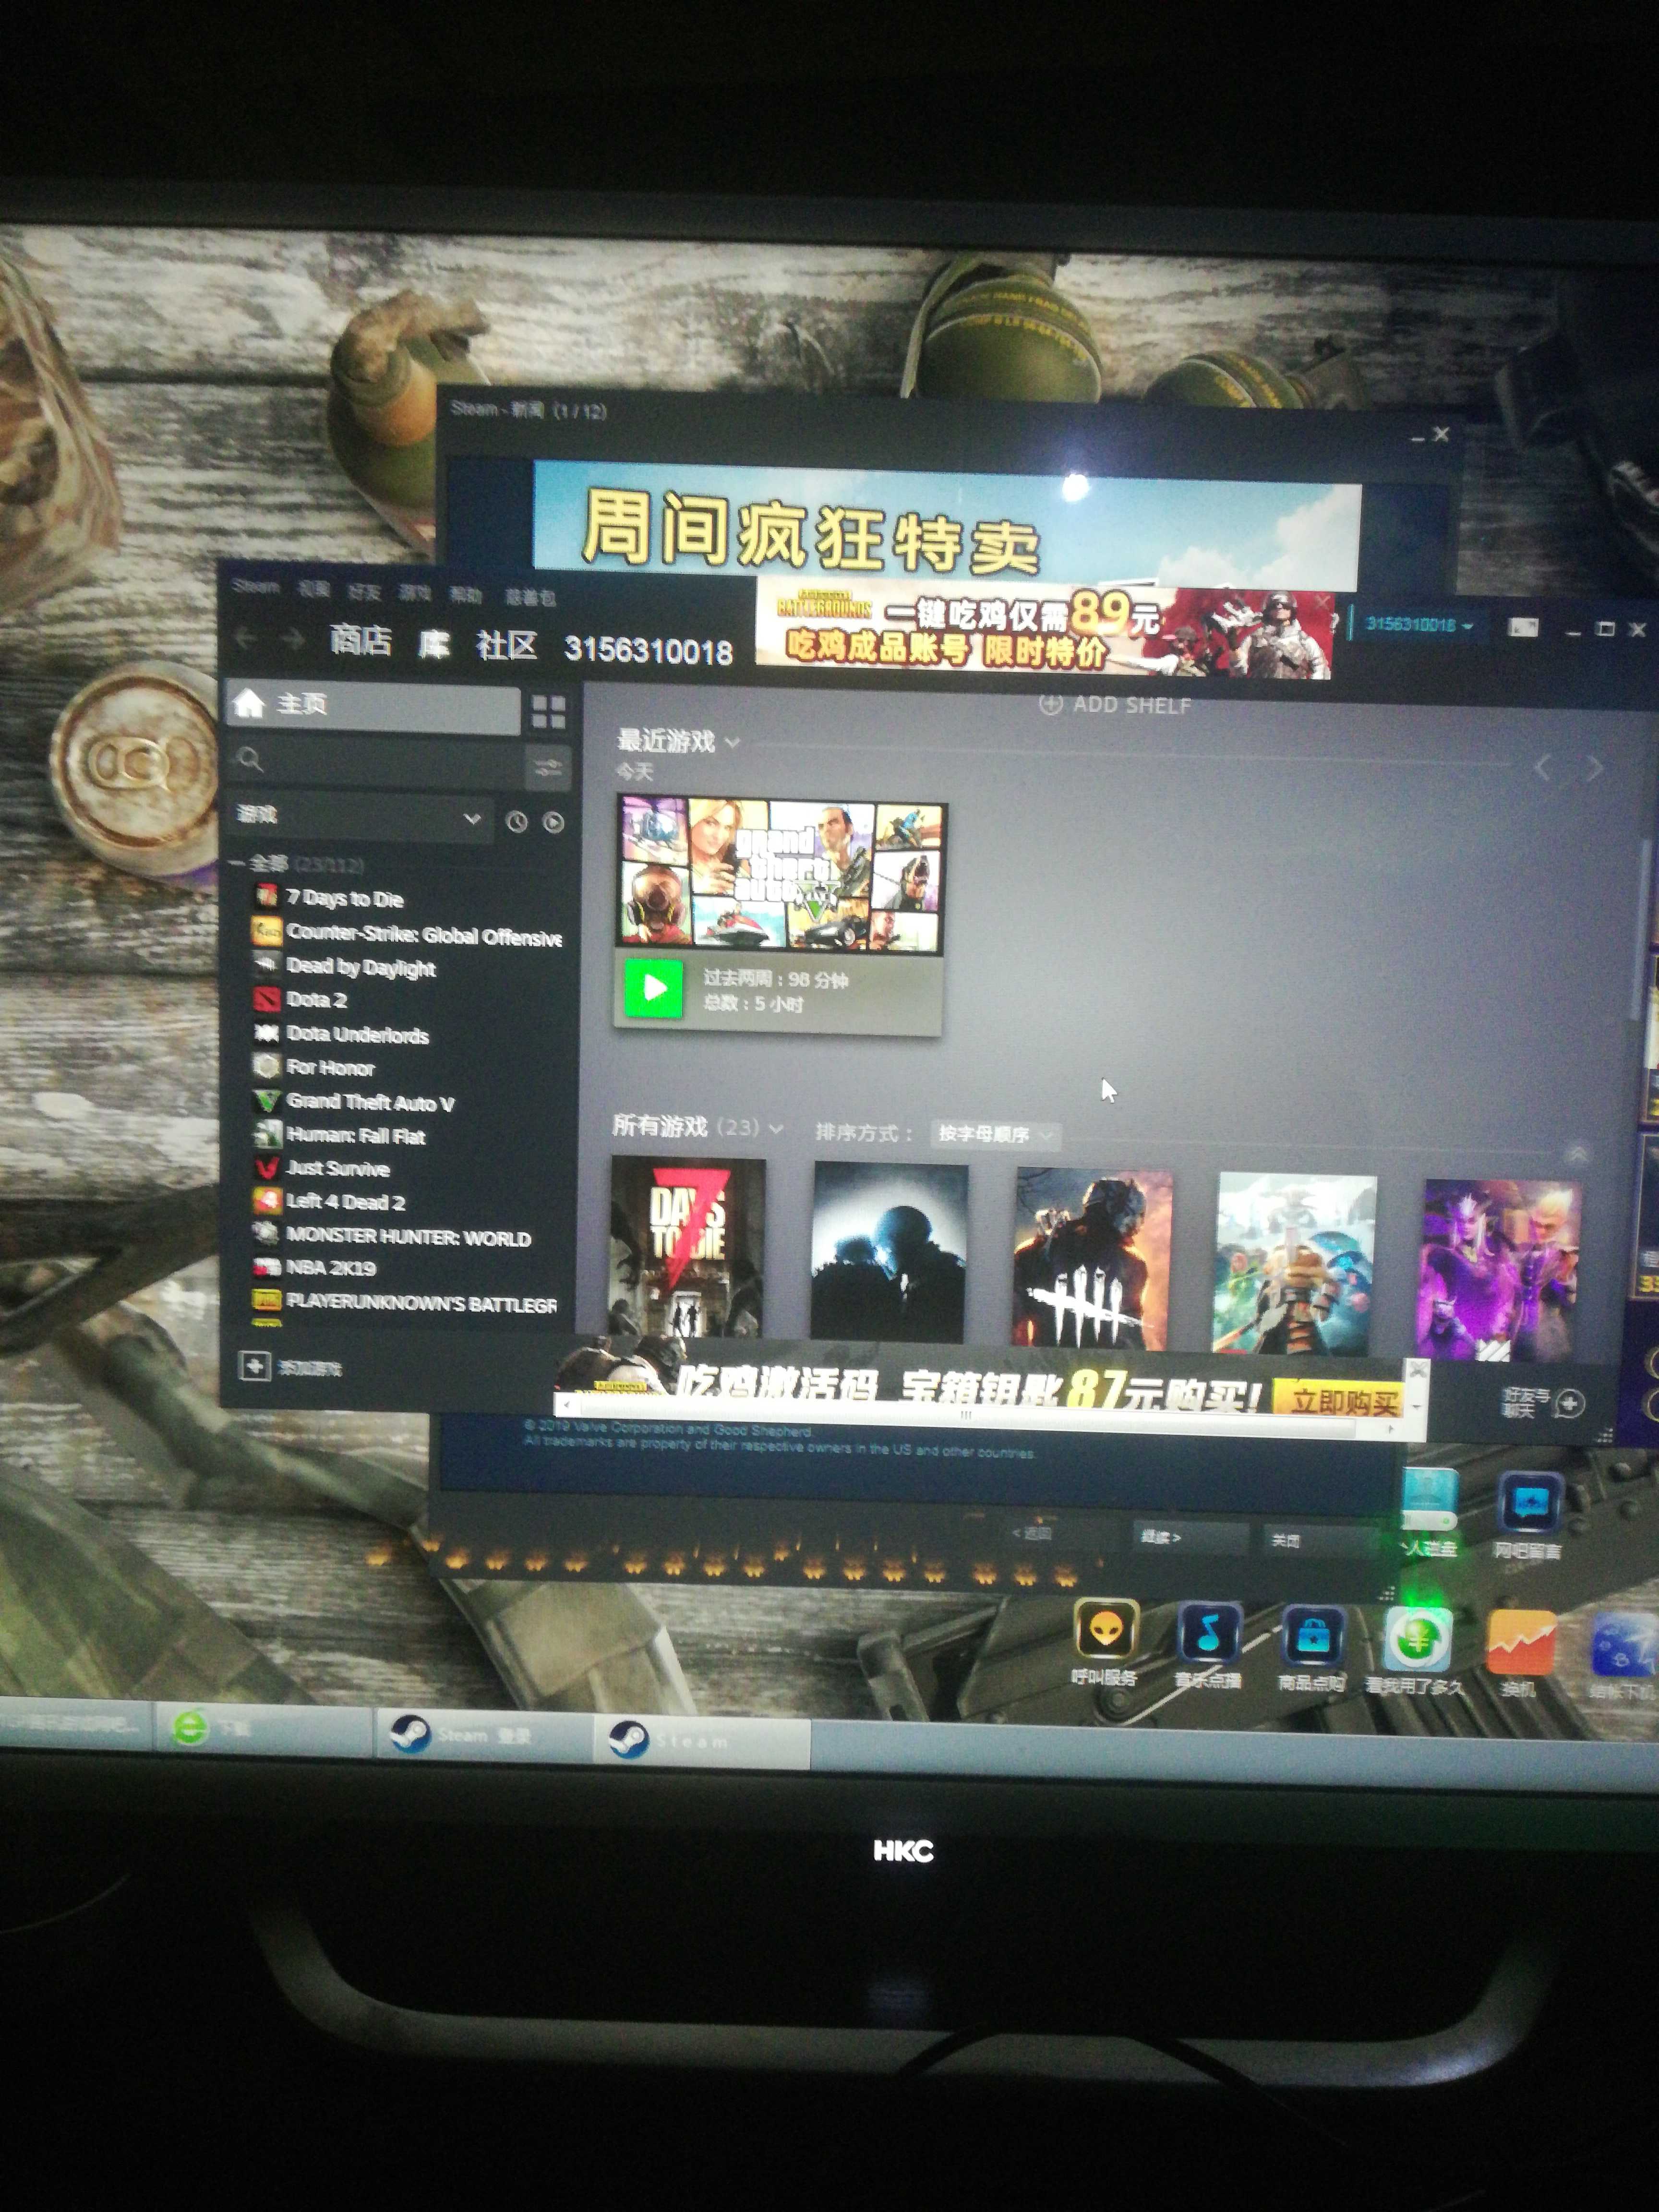1659x2212 pixels.
Task: Open friends and chat plus icon
Action: (1570, 1403)
